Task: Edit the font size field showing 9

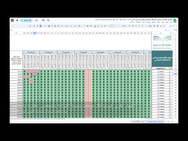Action: point(112,26)
